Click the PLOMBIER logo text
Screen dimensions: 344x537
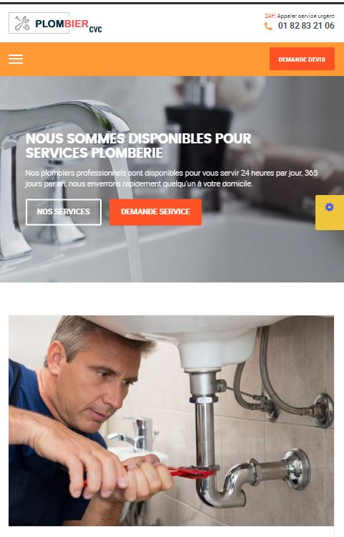point(62,24)
